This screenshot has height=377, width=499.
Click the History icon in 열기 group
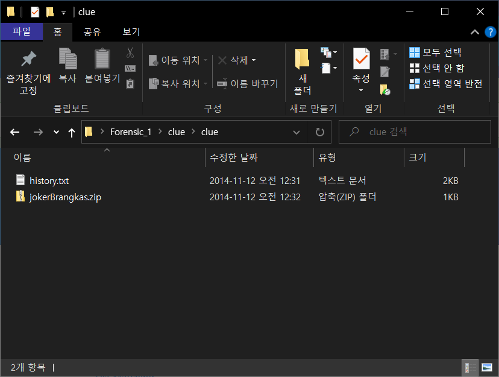(x=384, y=90)
